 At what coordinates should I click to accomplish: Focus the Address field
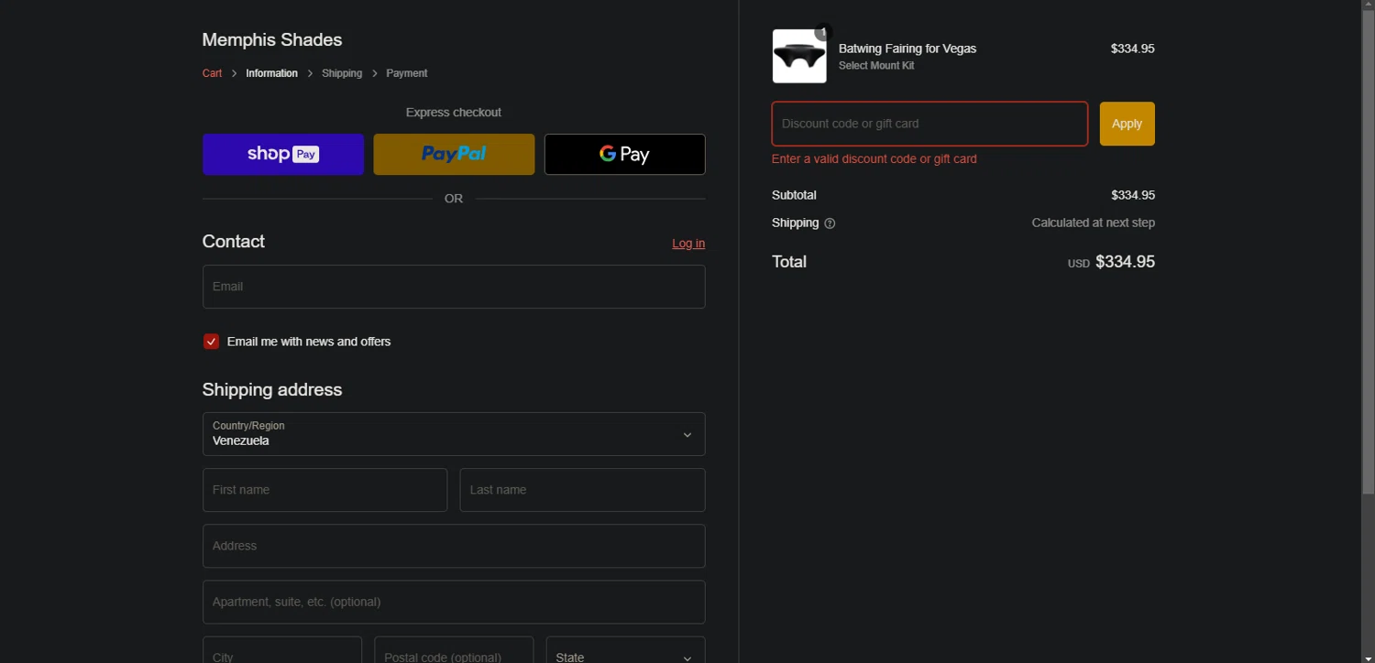coord(454,546)
